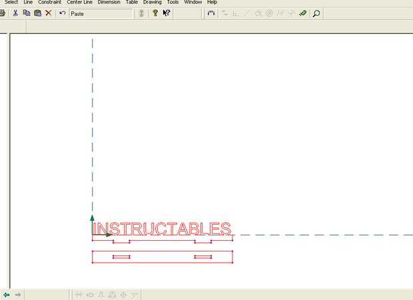
Task: Open the Center Line menu
Action: tap(79, 2)
